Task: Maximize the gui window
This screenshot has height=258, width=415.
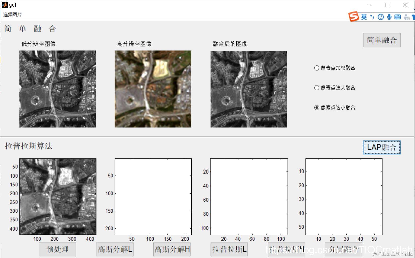Action: click(x=387, y=5)
